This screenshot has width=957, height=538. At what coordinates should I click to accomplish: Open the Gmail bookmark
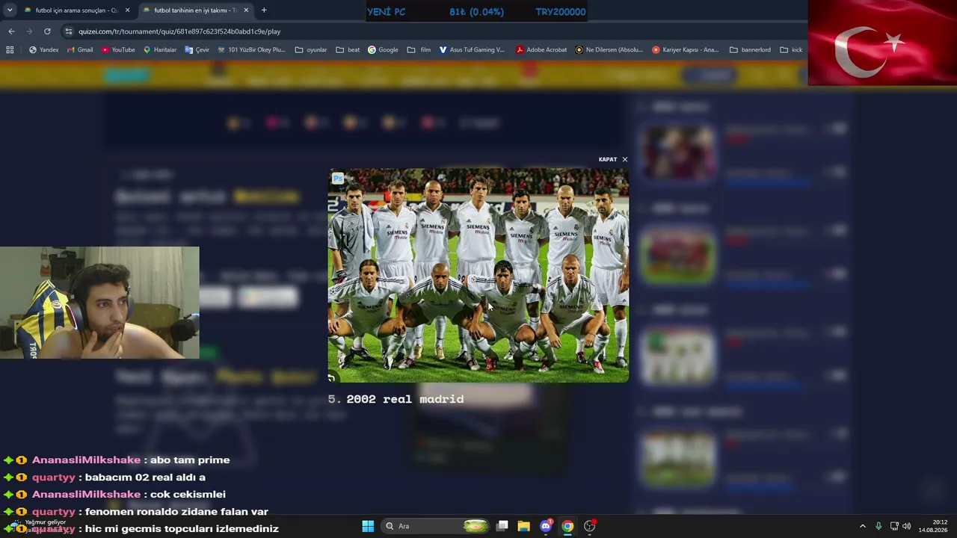pyautogui.click(x=80, y=50)
